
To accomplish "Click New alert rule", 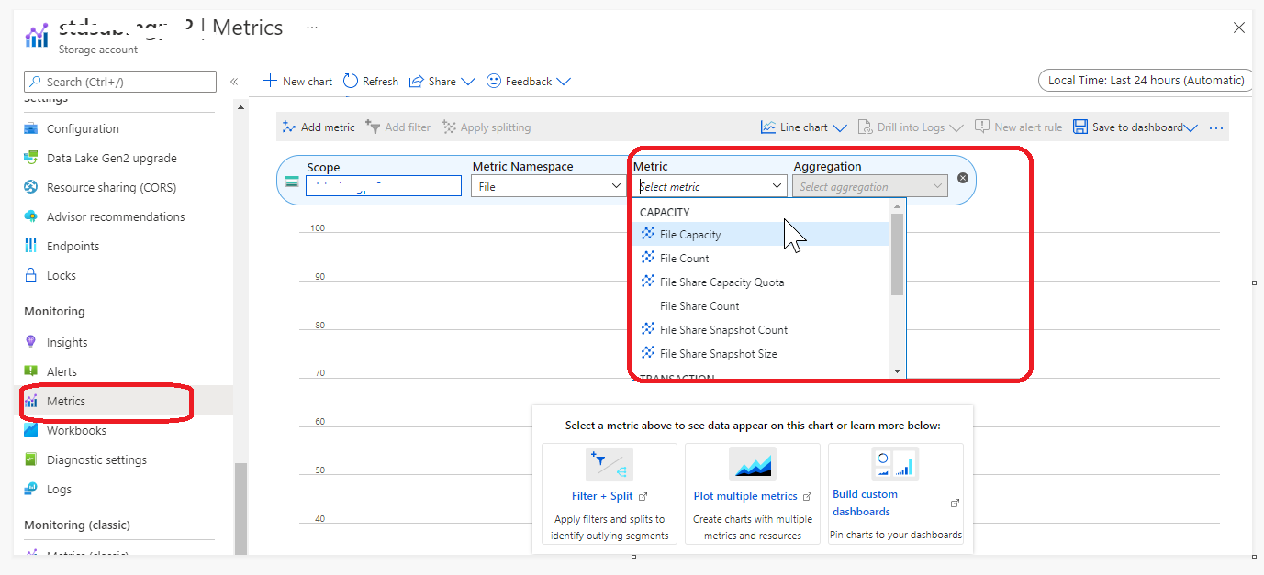I will [x=1018, y=127].
